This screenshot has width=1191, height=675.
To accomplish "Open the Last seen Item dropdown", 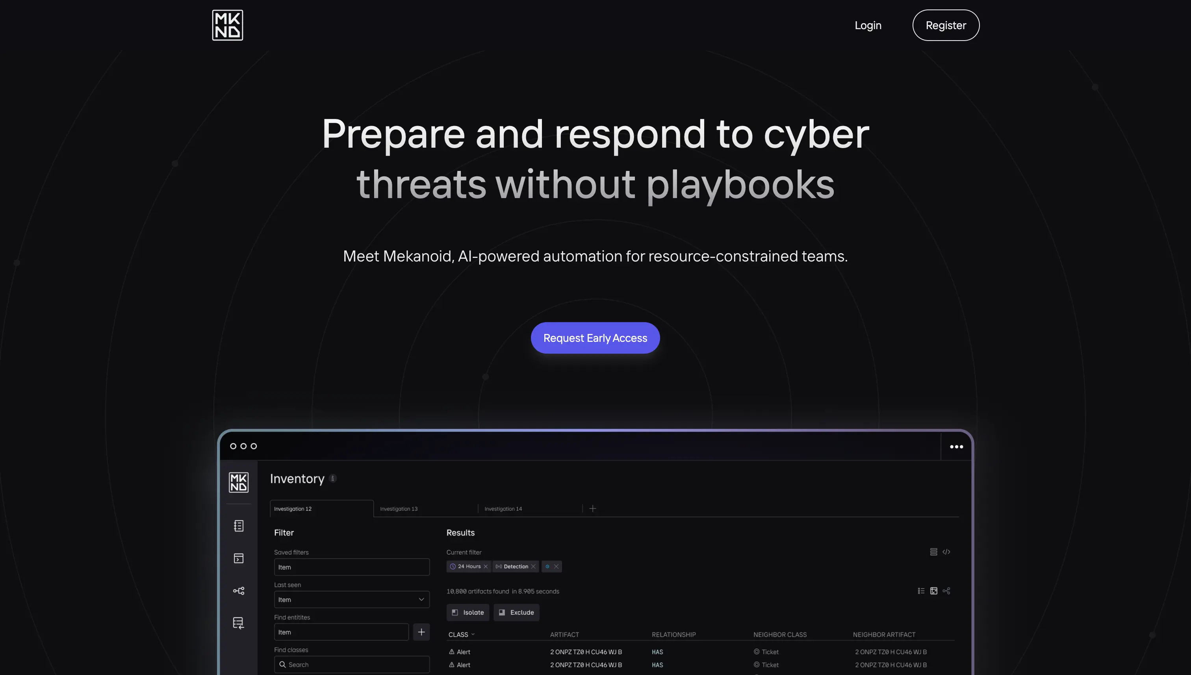I will coord(351,599).
